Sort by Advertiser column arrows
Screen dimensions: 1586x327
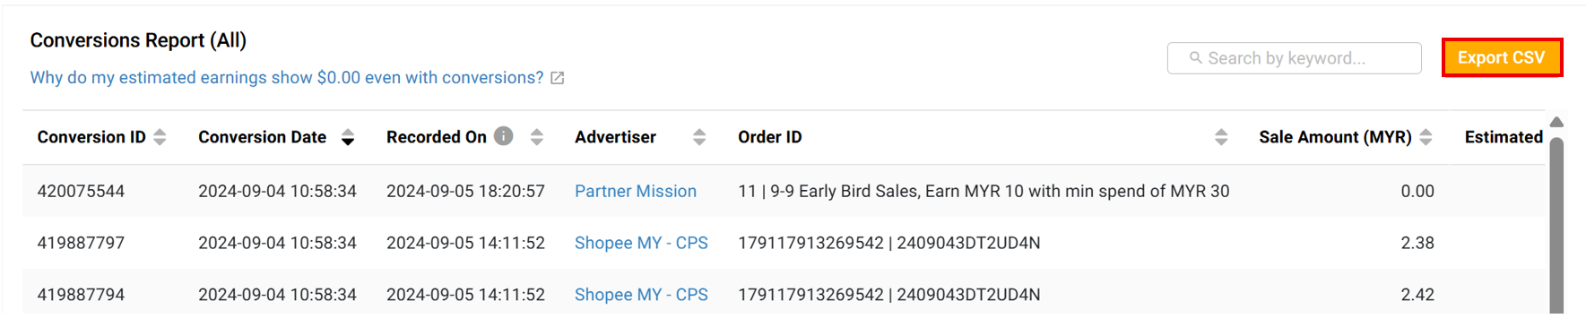(699, 137)
